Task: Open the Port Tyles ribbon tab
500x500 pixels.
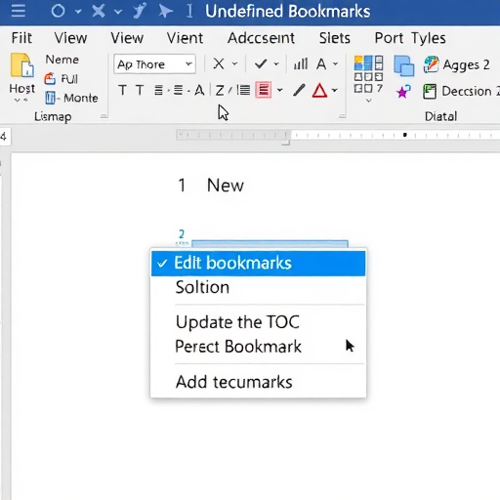Action: click(410, 38)
